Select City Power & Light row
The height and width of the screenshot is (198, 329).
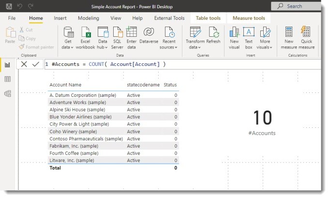(x=113, y=124)
